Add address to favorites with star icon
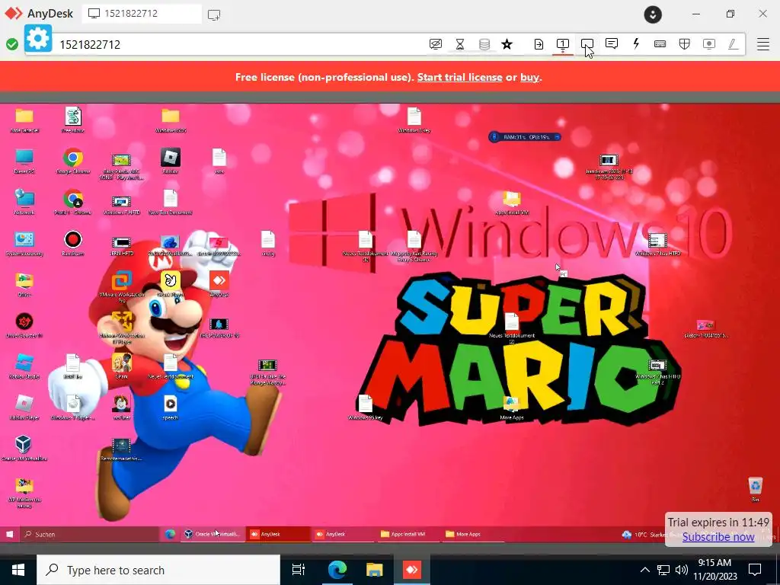 click(507, 44)
